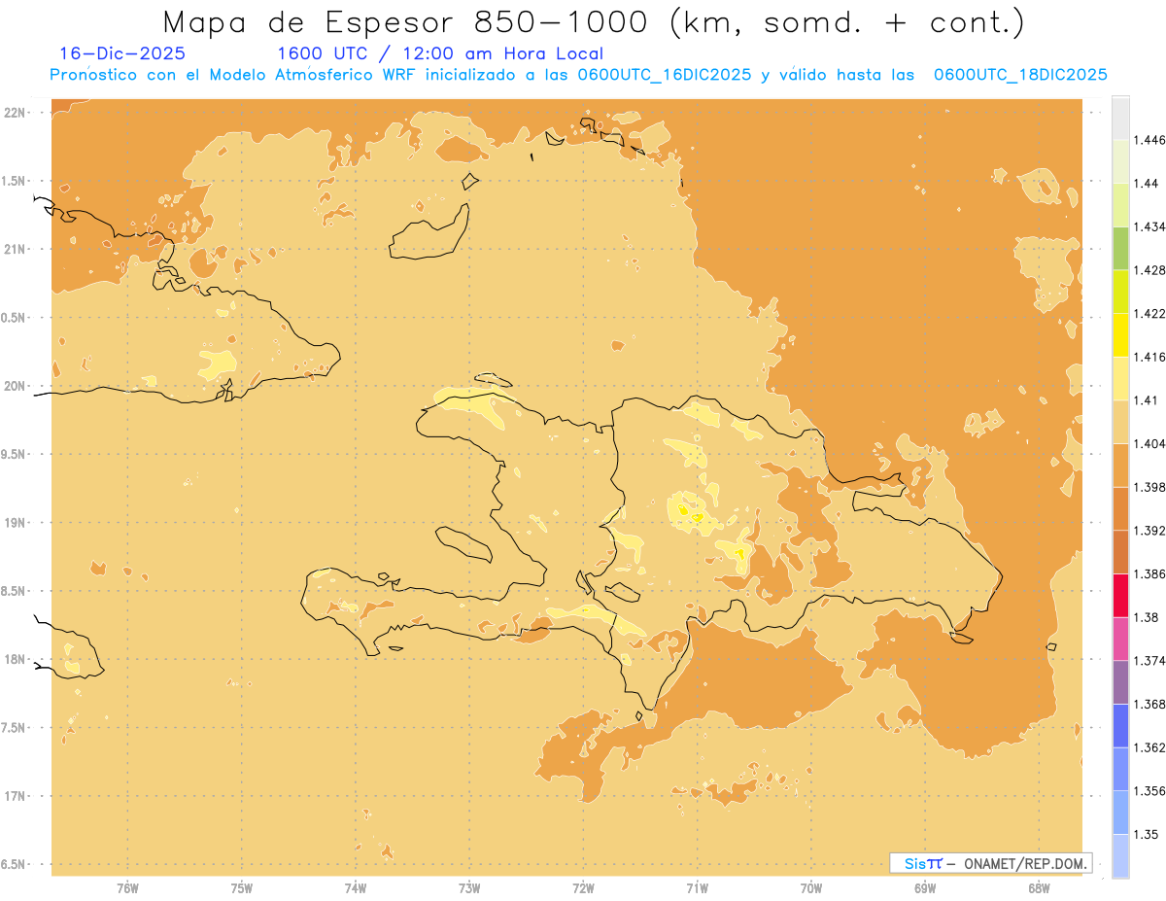Click the "68W" longitude label
The height and width of the screenshot is (901, 1166).
coord(1038,888)
